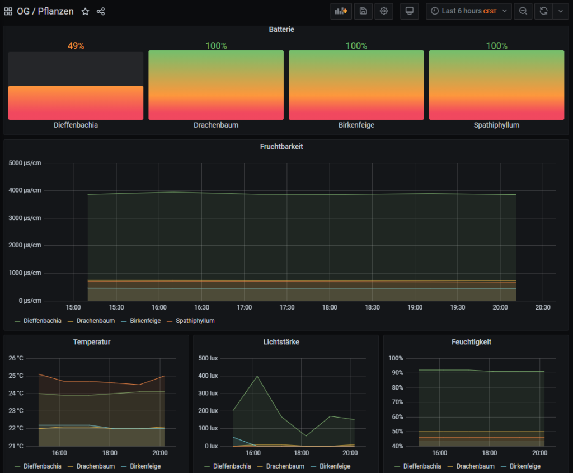Star the dashboard as a favorite
The image size is (573, 473).
click(x=84, y=11)
